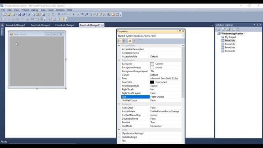Open the Debug menu
Image resolution: width=263 pixels, height=148 pixels.
pyautogui.click(x=35, y=10)
